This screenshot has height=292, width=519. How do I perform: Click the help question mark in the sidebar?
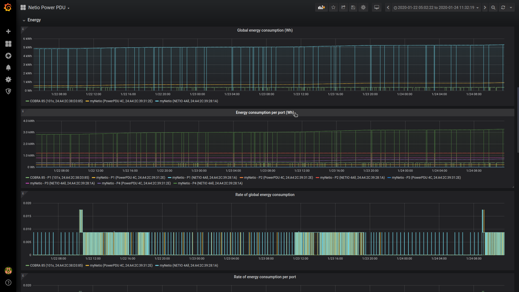[8, 283]
